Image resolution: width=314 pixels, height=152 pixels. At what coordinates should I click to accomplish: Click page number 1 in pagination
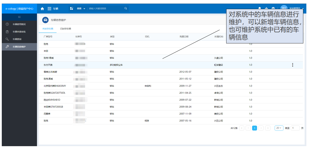coord(254,128)
